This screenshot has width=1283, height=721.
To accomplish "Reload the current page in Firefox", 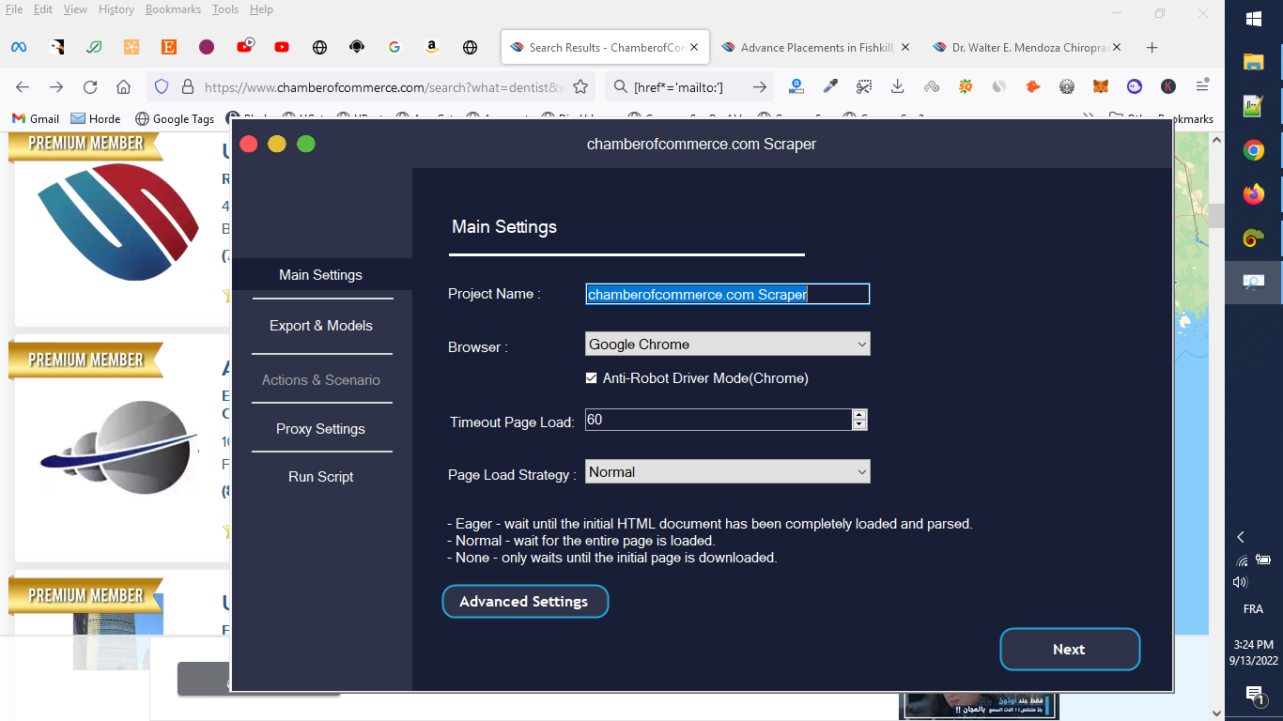I will pyautogui.click(x=90, y=87).
